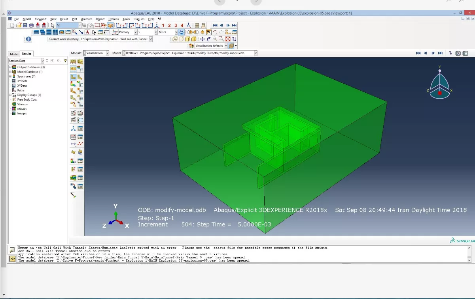Screen dimensions: 475x299
Task: Click the results tree filter lightbulb icon
Action: point(65,61)
